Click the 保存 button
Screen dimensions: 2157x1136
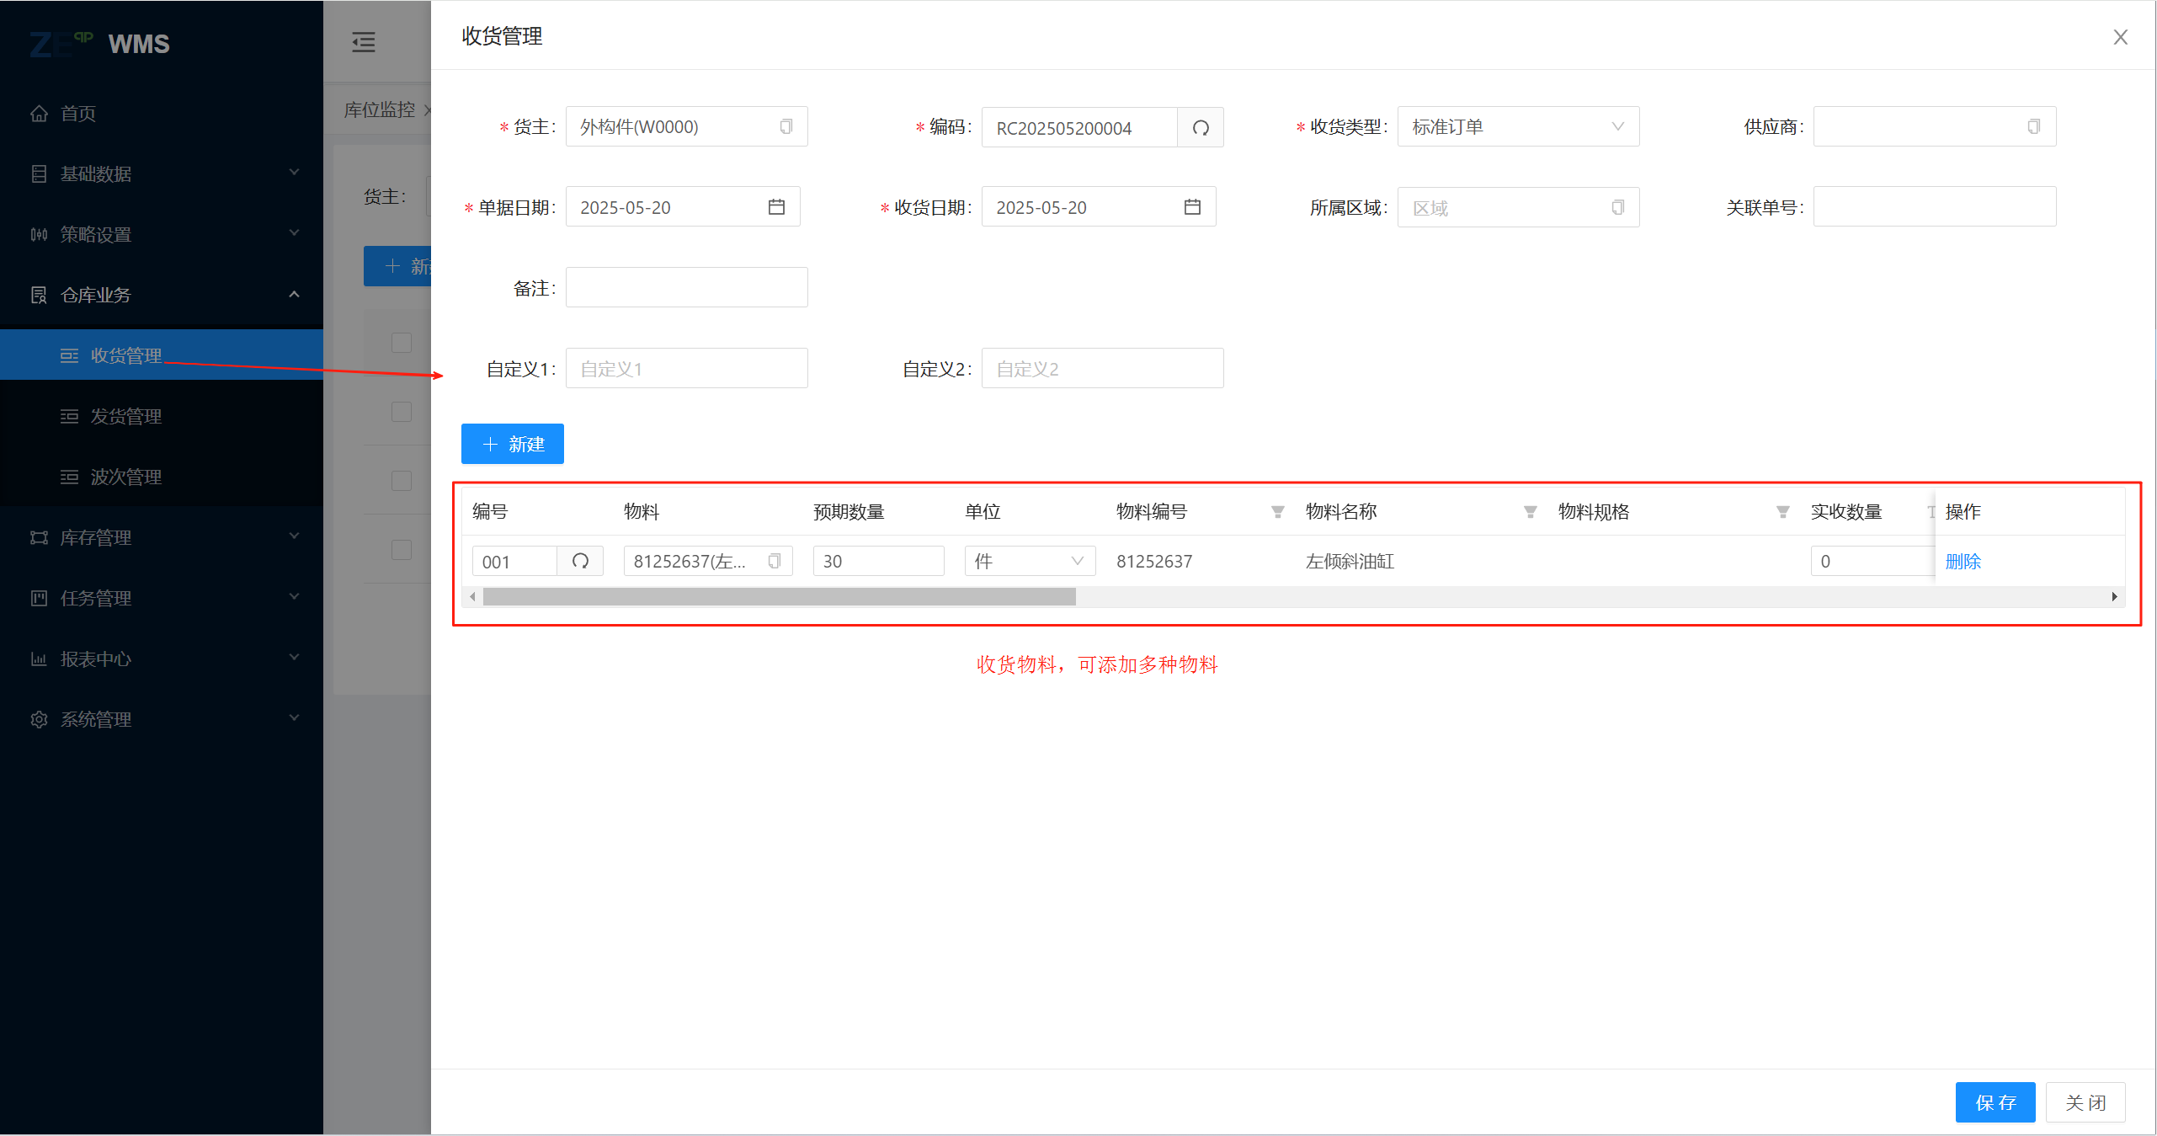click(x=1995, y=1102)
